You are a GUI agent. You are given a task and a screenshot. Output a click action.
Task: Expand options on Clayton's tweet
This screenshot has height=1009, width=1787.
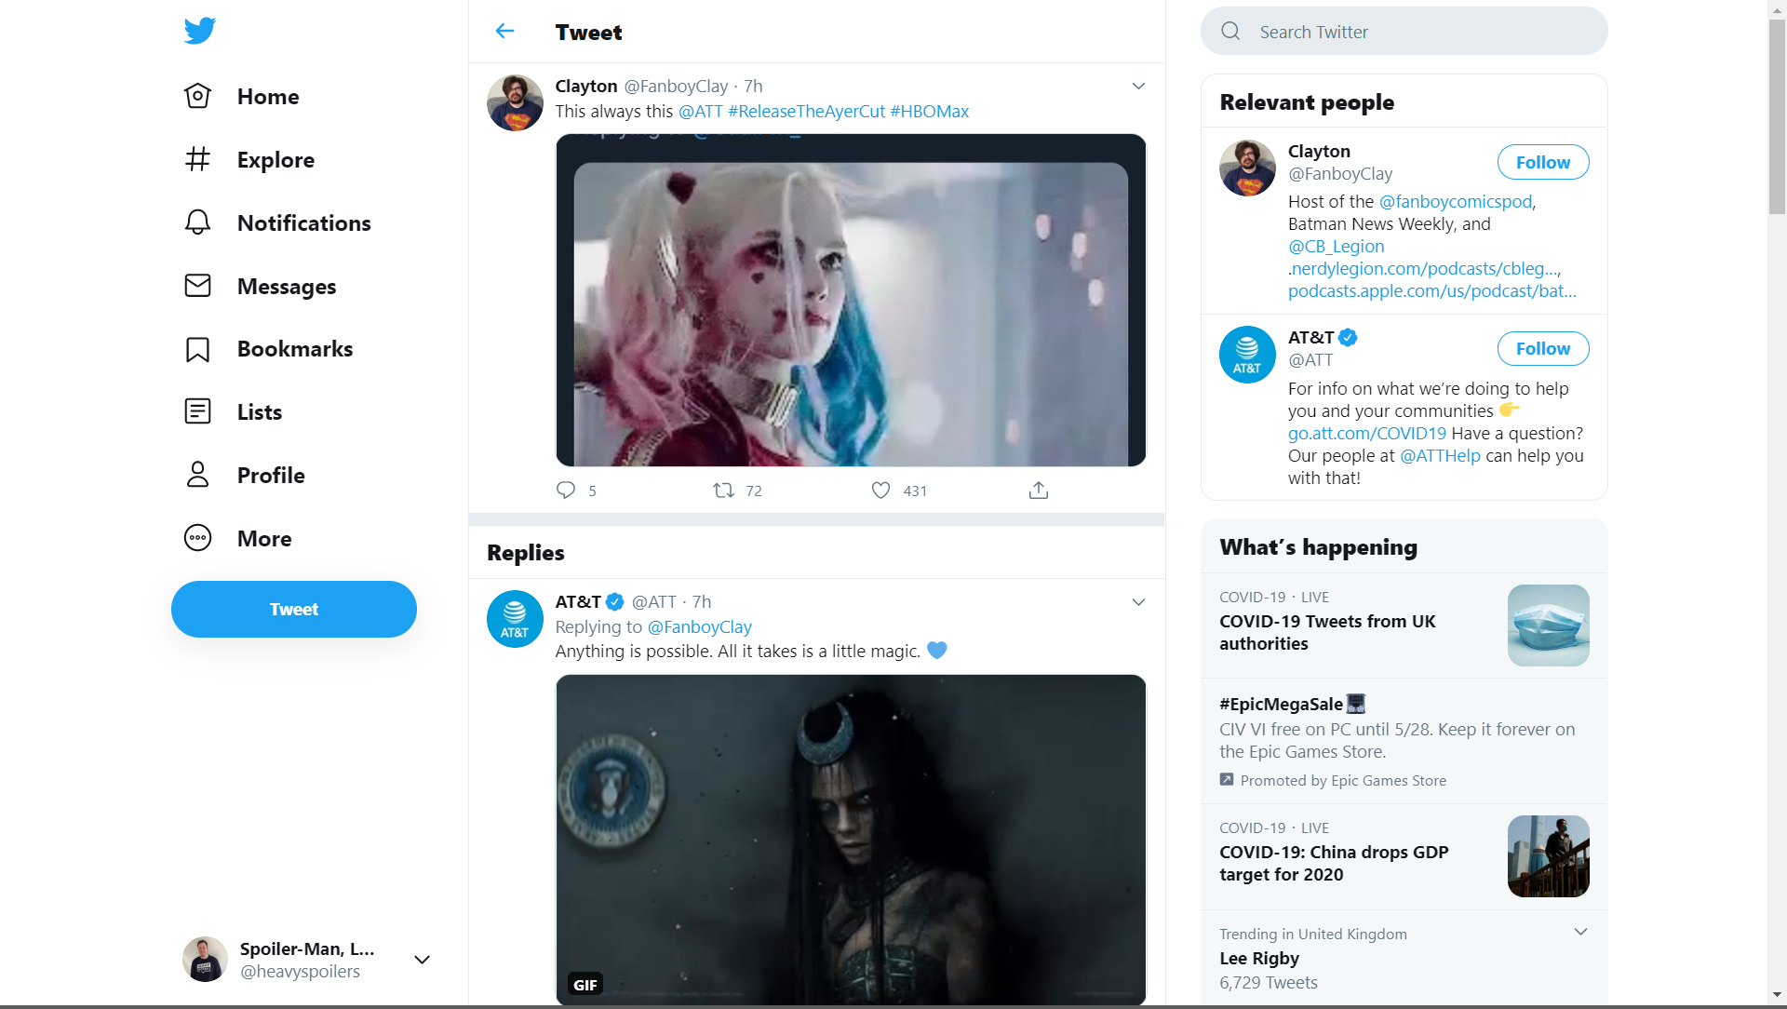click(x=1138, y=87)
